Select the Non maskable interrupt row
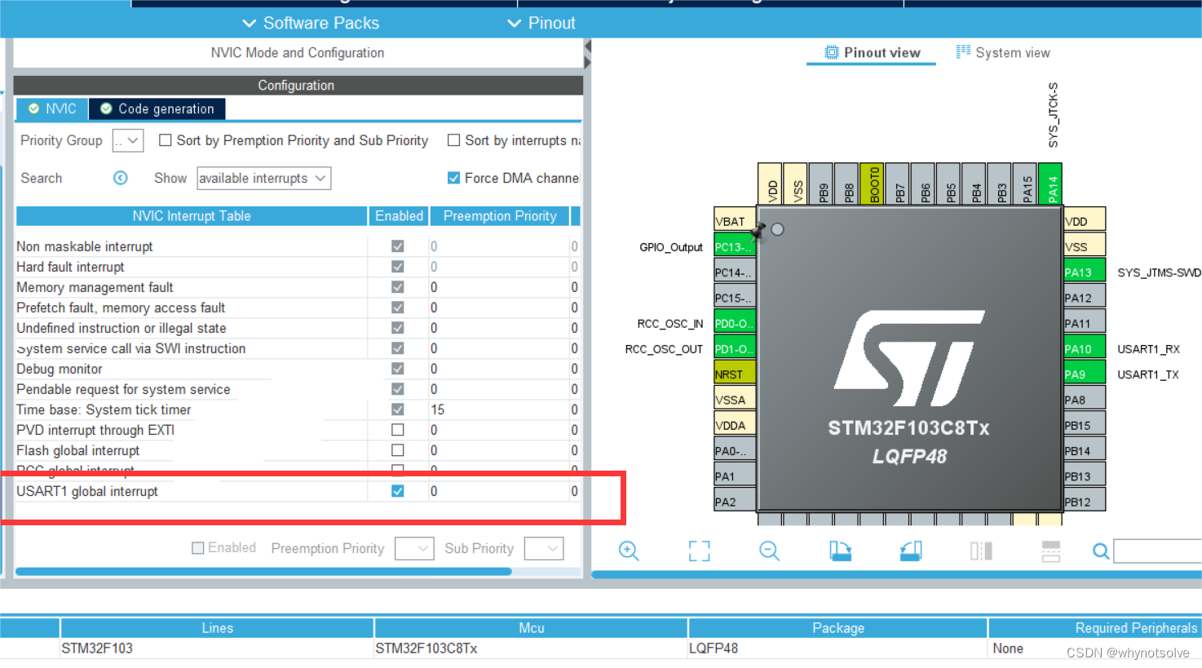 (298, 246)
